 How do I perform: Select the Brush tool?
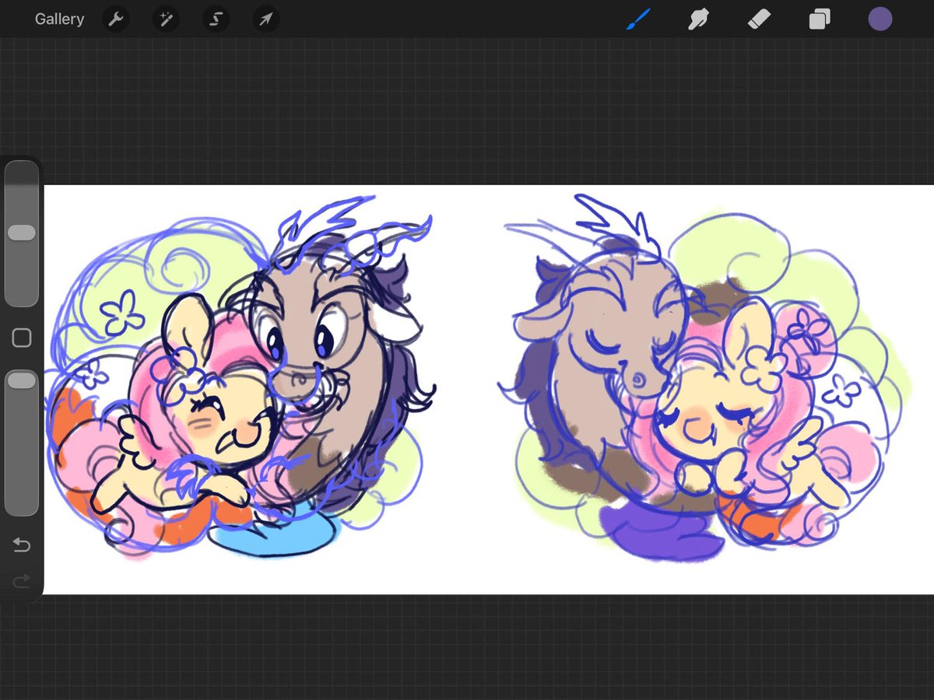(637, 19)
